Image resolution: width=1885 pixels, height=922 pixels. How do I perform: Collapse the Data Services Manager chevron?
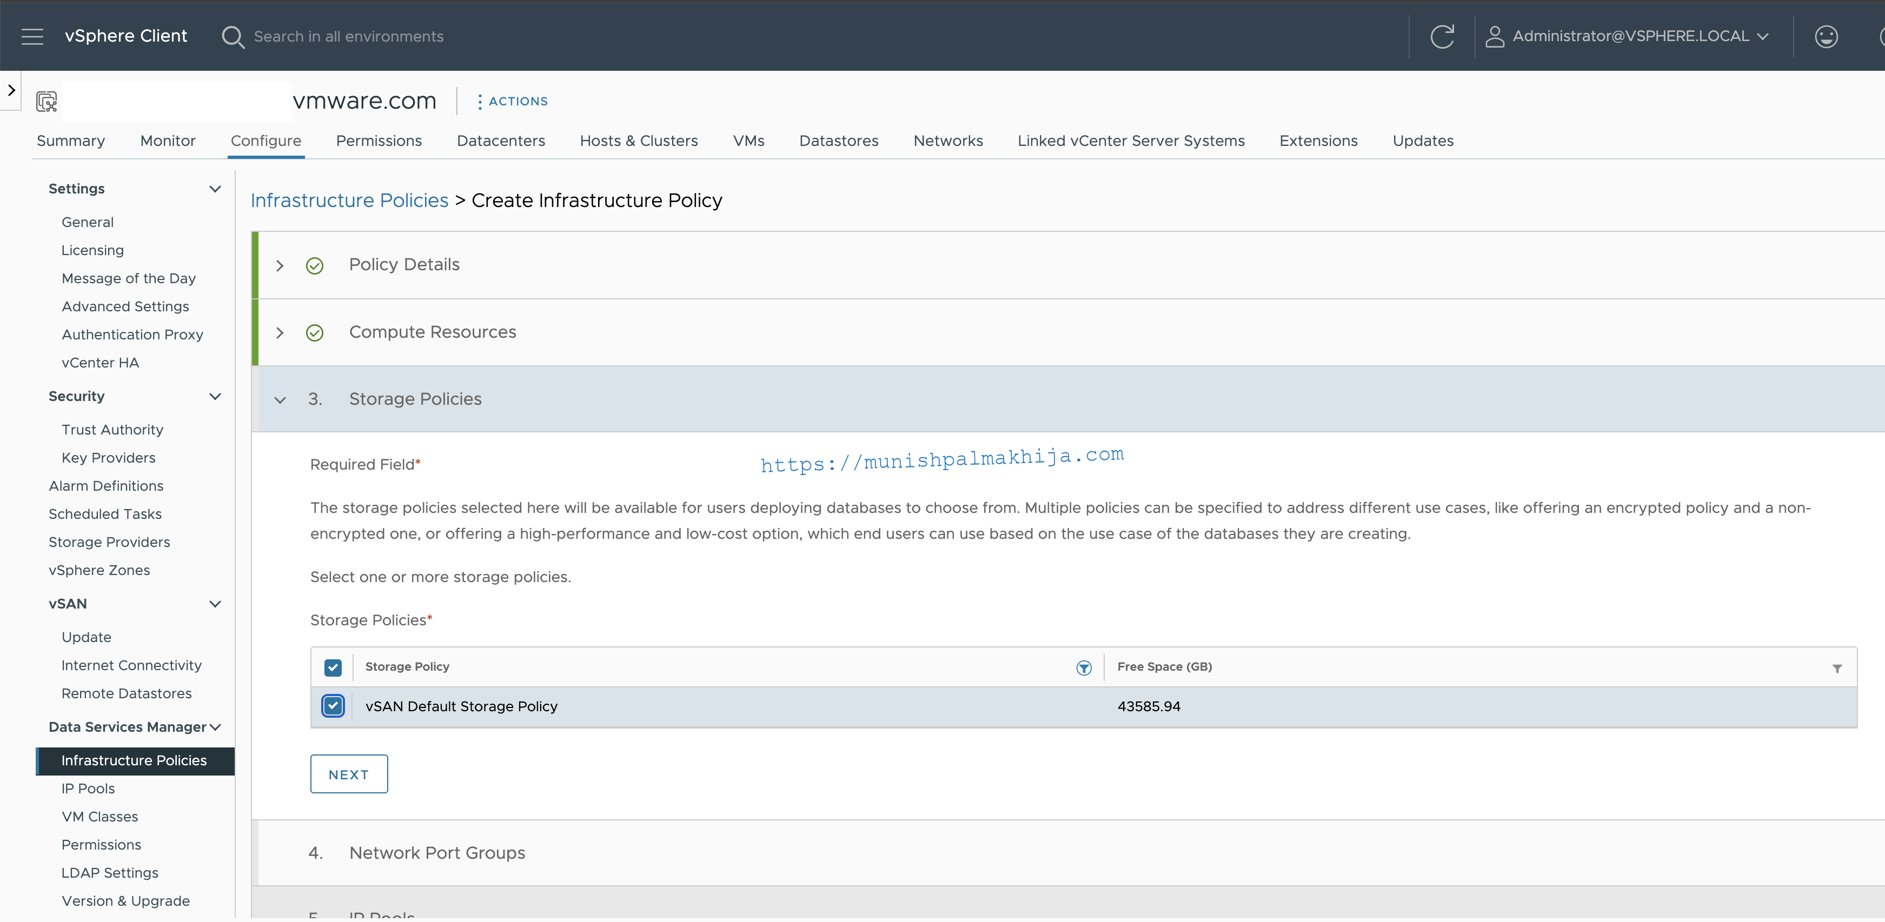click(x=215, y=727)
